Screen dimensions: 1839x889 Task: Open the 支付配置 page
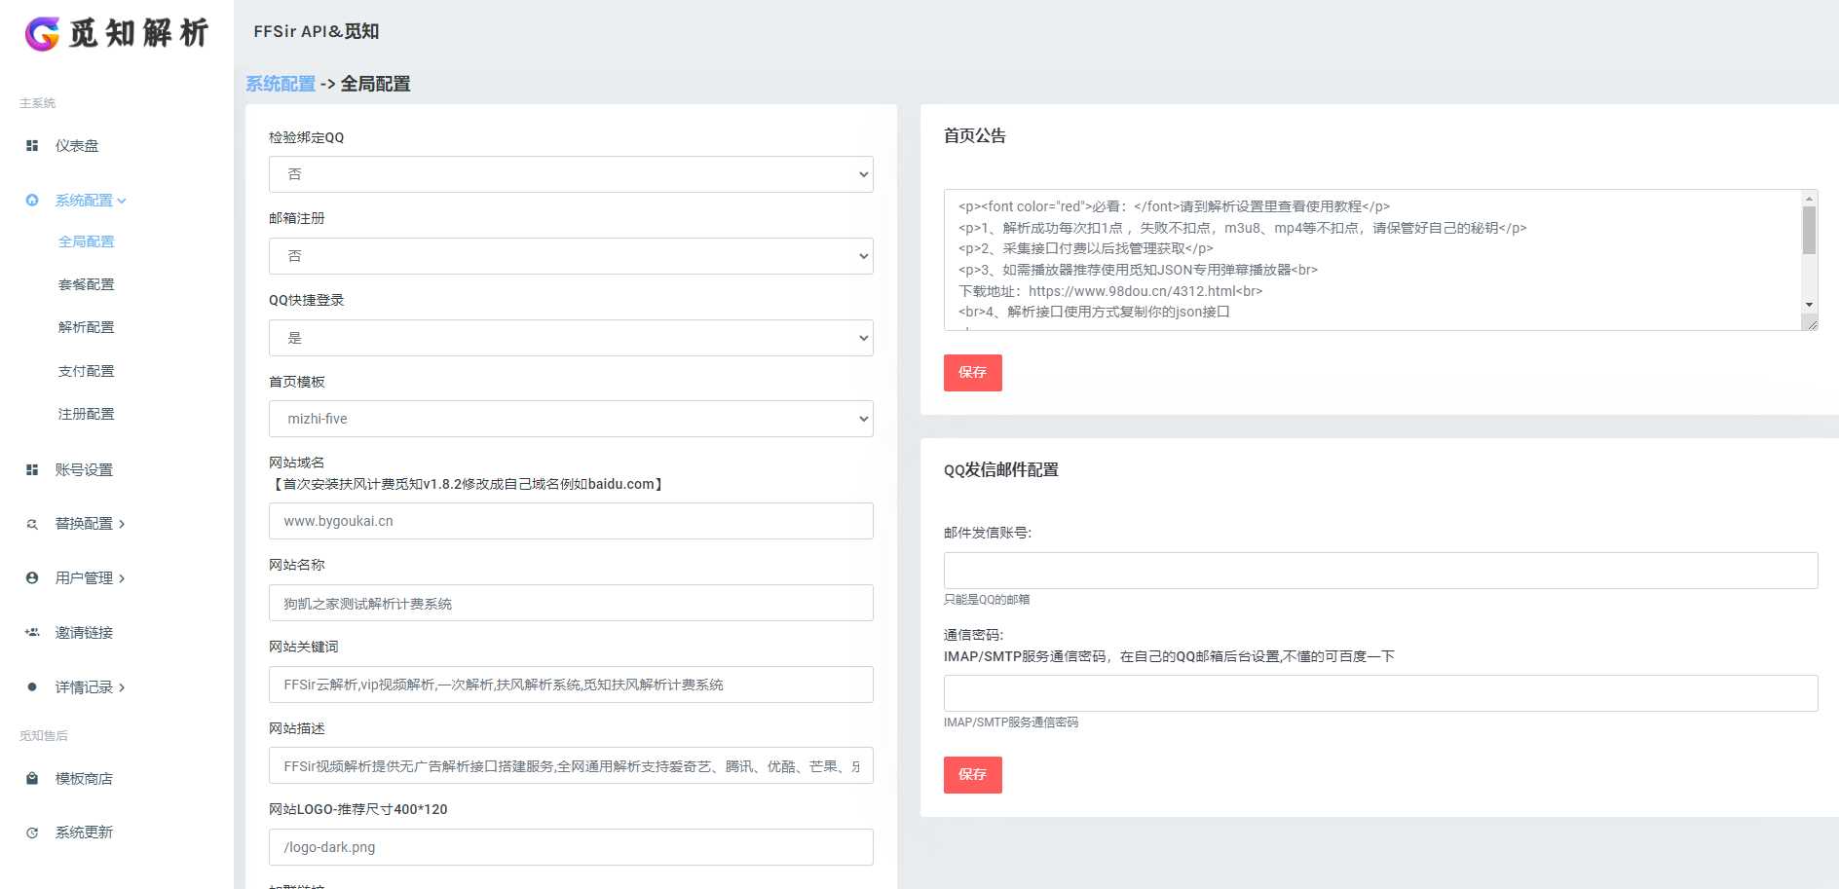(x=86, y=370)
